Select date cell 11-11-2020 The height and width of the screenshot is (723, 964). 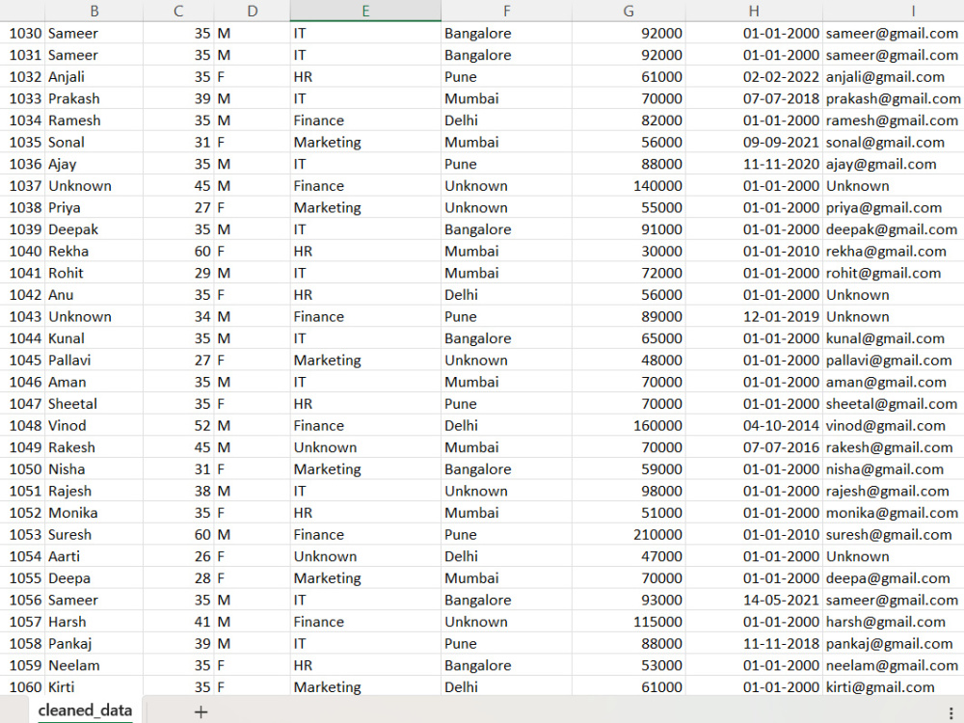tap(754, 164)
